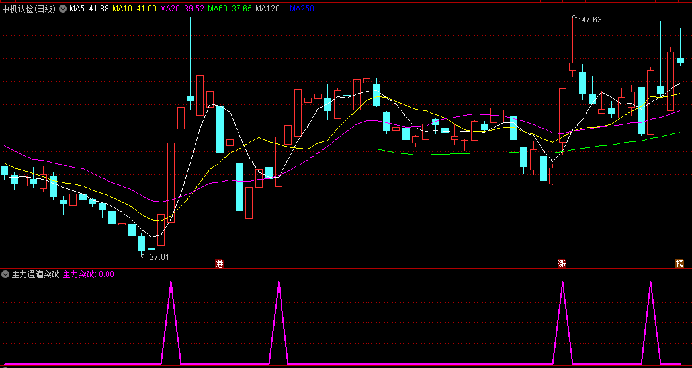Select the 中机认检(日线) chart title

click(29, 9)
